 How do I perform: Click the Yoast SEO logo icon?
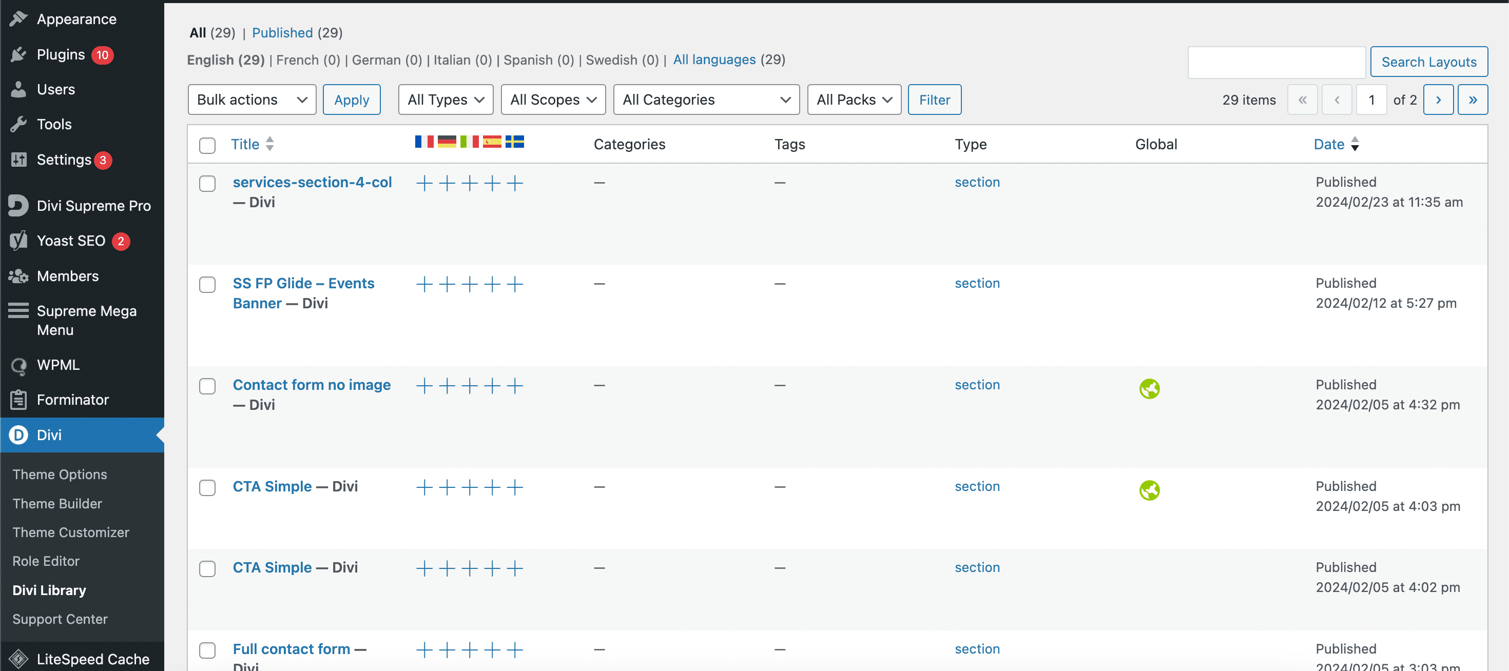(19, 241)
